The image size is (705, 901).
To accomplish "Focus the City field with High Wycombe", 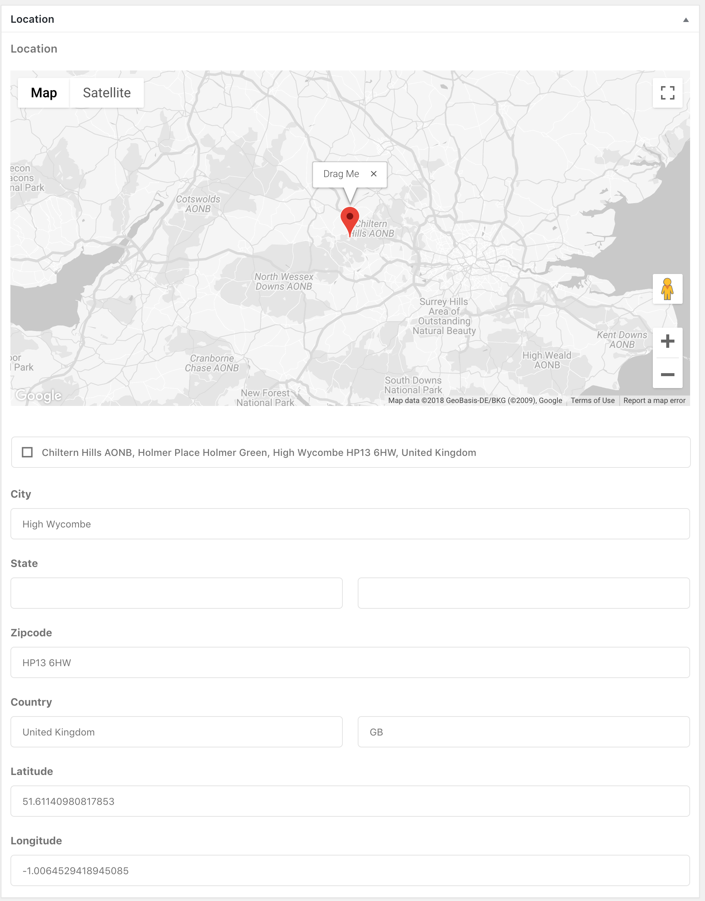I will tap(350, 524).
